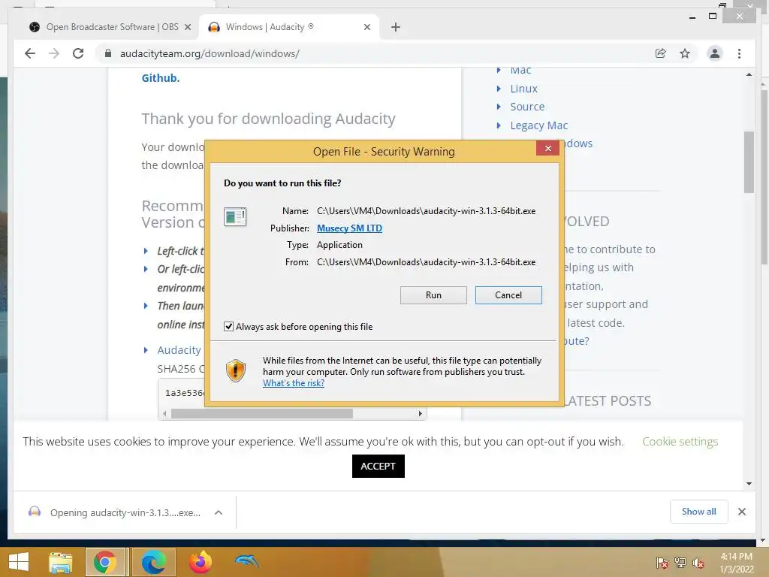Open the Chrome three-dot menu
The height and width of the screenshot is (577, 769).
tap(739, 53)
